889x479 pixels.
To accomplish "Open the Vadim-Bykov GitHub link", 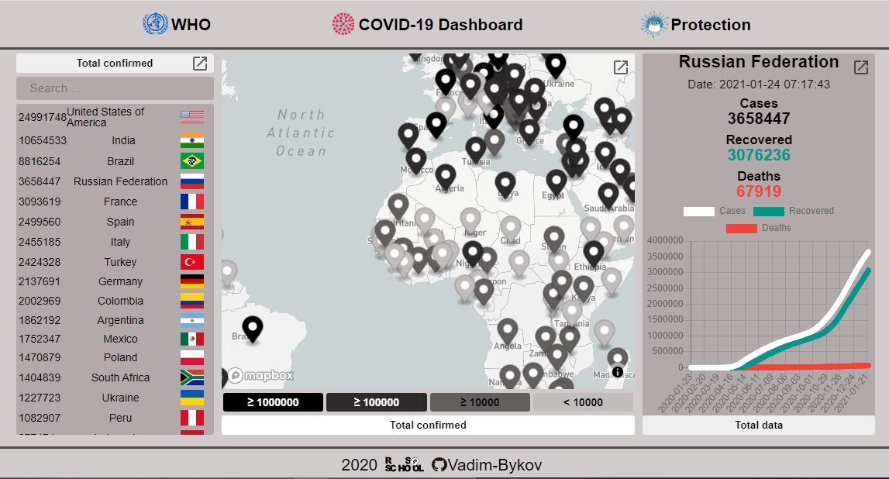I will pyautogui.click(x=496, y=465).
